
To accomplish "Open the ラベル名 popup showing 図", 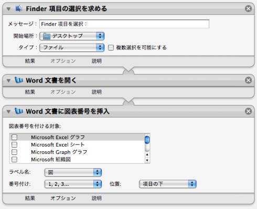I will 73,172.
